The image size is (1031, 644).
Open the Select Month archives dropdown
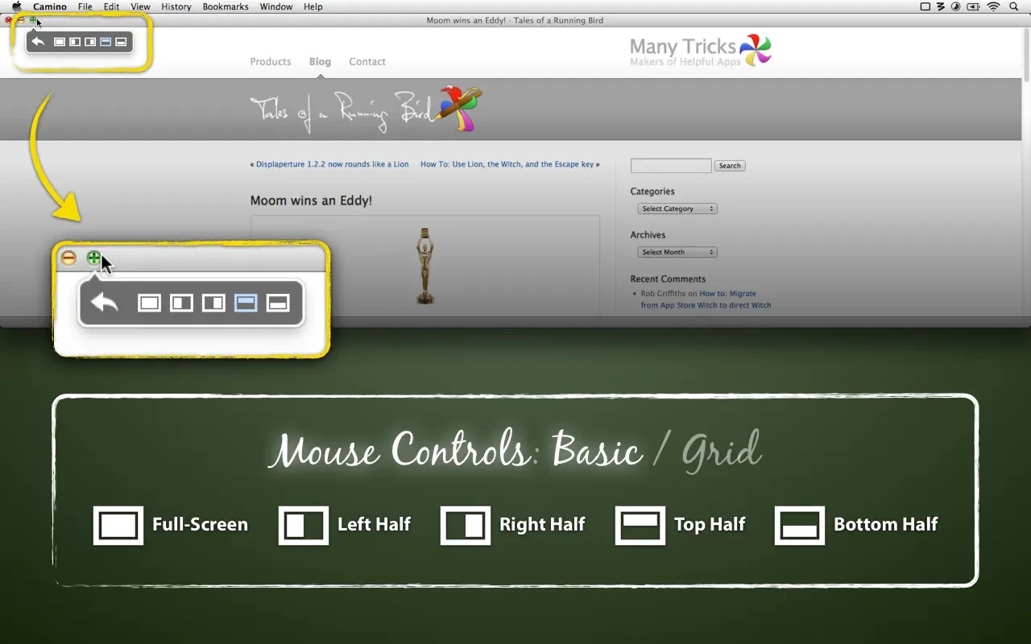pos(677,252)
